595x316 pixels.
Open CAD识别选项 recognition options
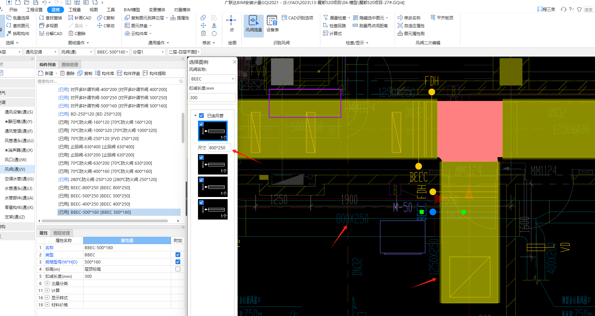coord(297,18)
